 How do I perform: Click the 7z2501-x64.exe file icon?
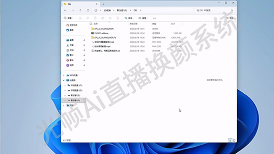coord(92,33)
